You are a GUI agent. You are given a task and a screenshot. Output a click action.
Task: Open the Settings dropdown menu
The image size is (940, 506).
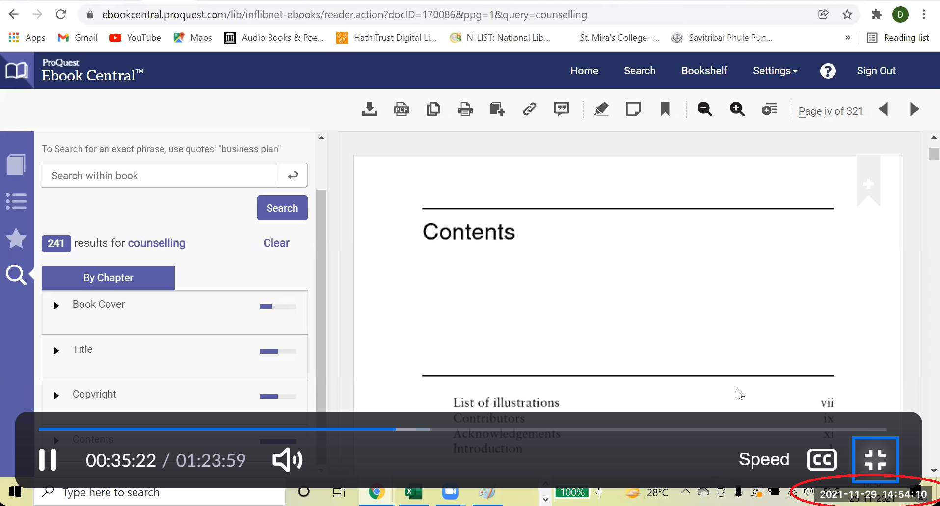tap(775, 71)
